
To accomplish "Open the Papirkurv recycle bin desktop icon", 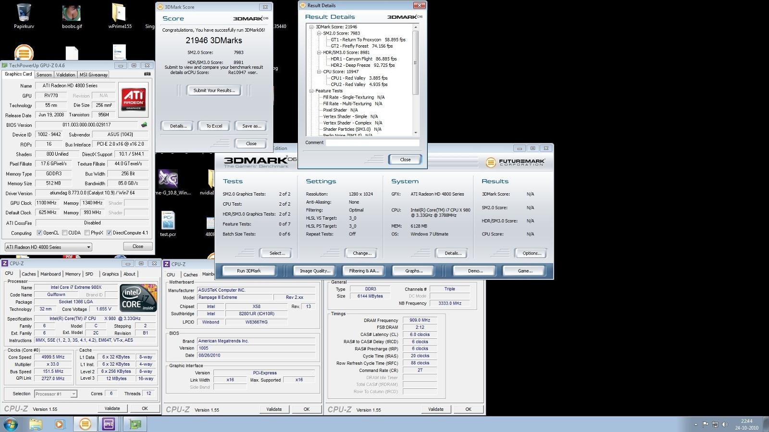I will click(24, 16).
